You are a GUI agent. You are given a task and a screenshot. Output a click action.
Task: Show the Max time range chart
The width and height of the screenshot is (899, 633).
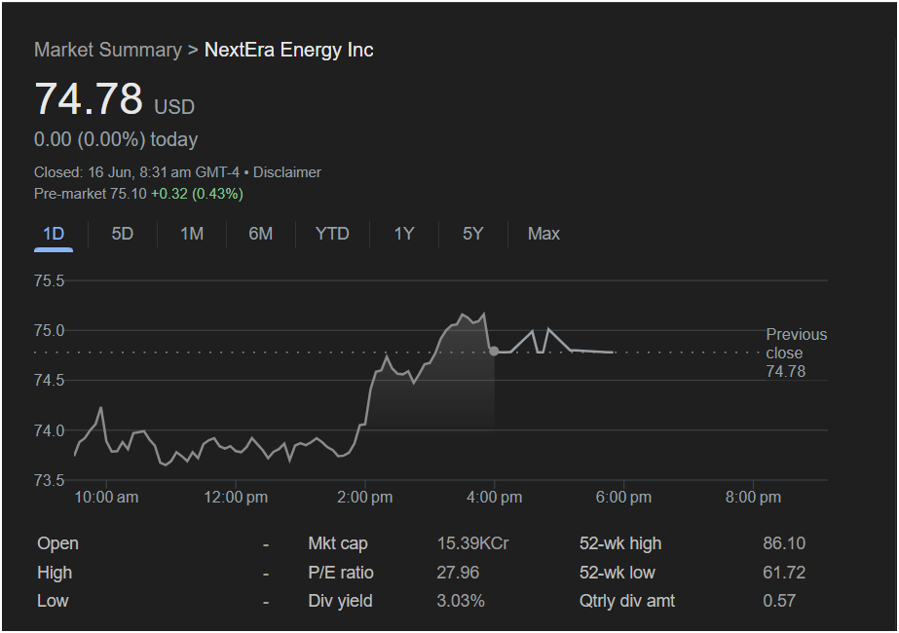[x=543, y=234]
